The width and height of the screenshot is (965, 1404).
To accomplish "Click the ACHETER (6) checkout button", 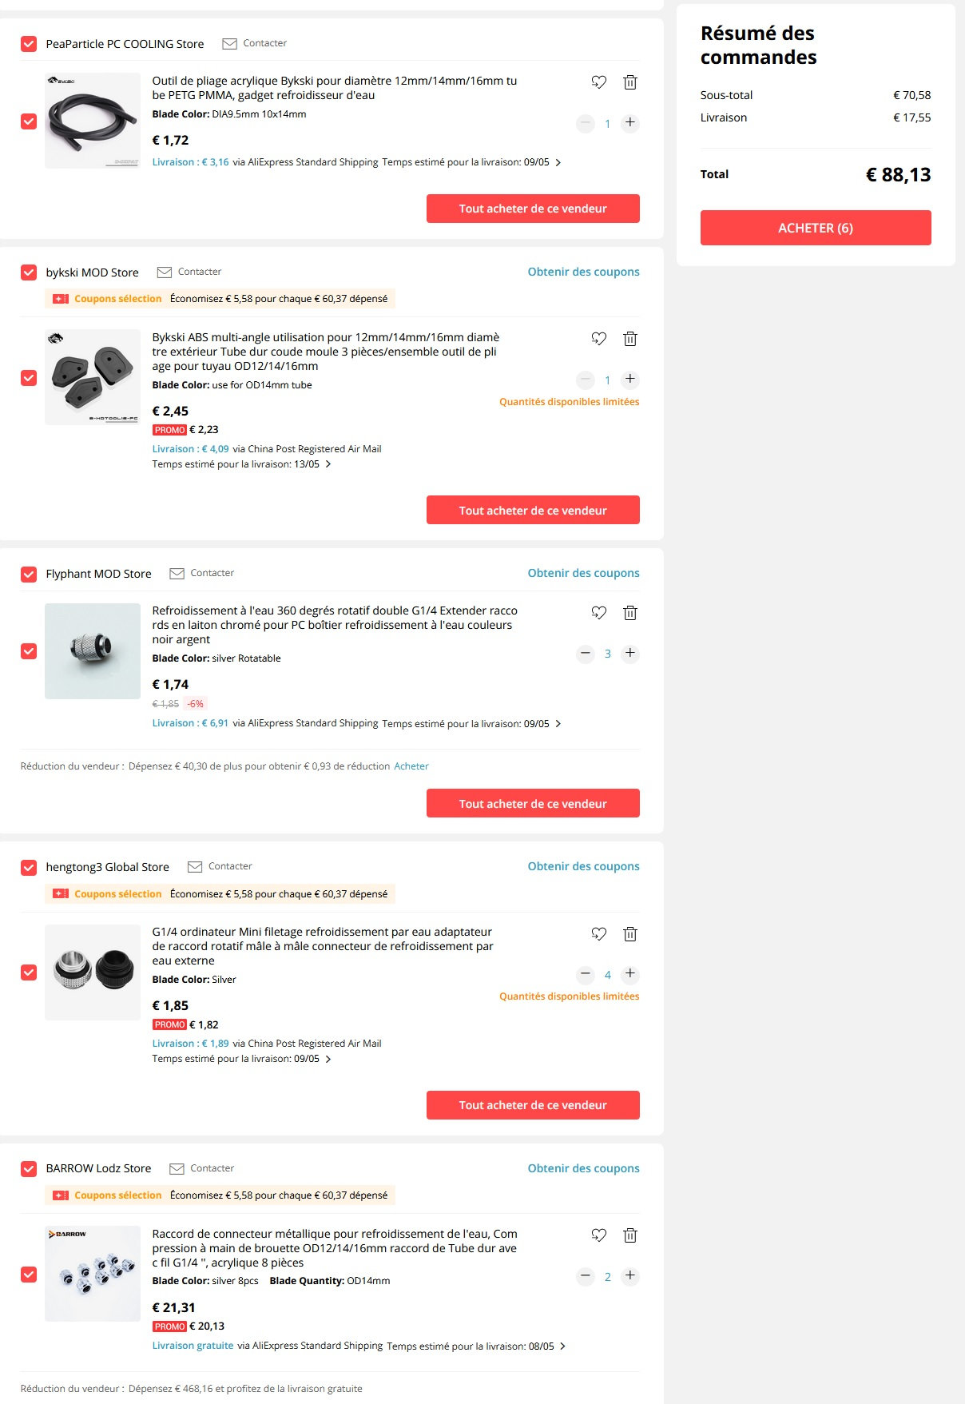I will 816,228.
